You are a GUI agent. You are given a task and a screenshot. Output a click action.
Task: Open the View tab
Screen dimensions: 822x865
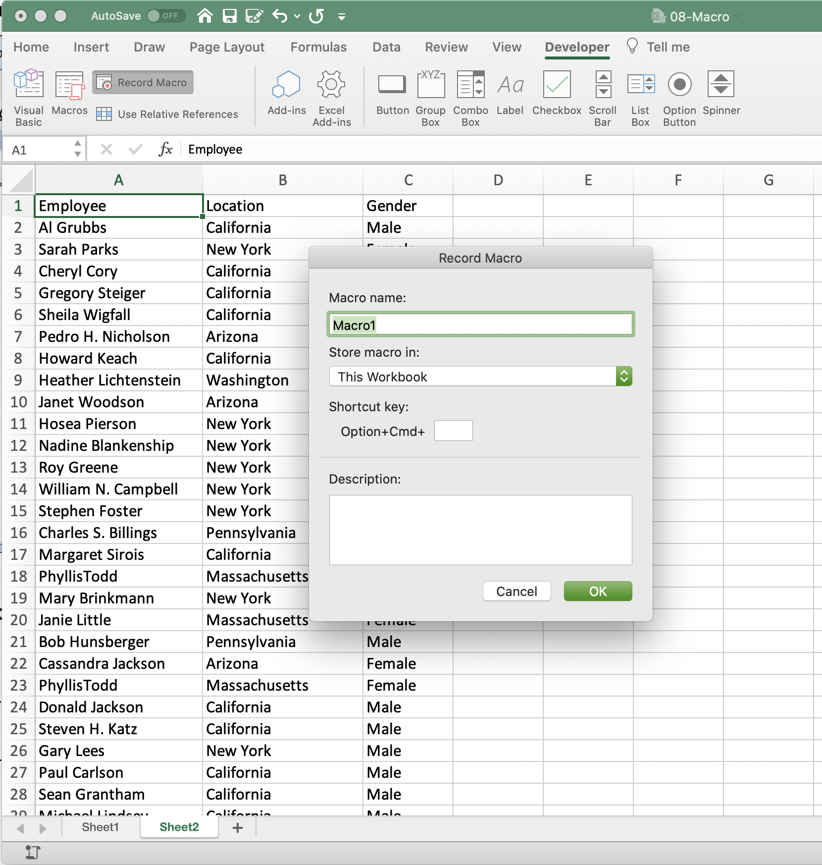[x=507, y=47]
